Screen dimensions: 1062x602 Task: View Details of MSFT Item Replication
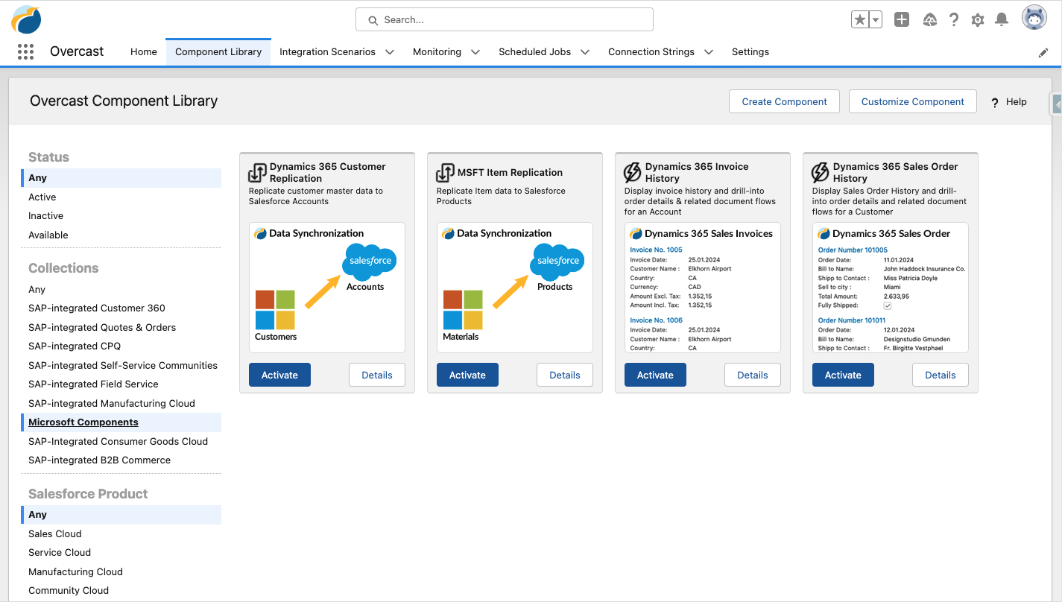pyautogui.click(x=565, y=375)
